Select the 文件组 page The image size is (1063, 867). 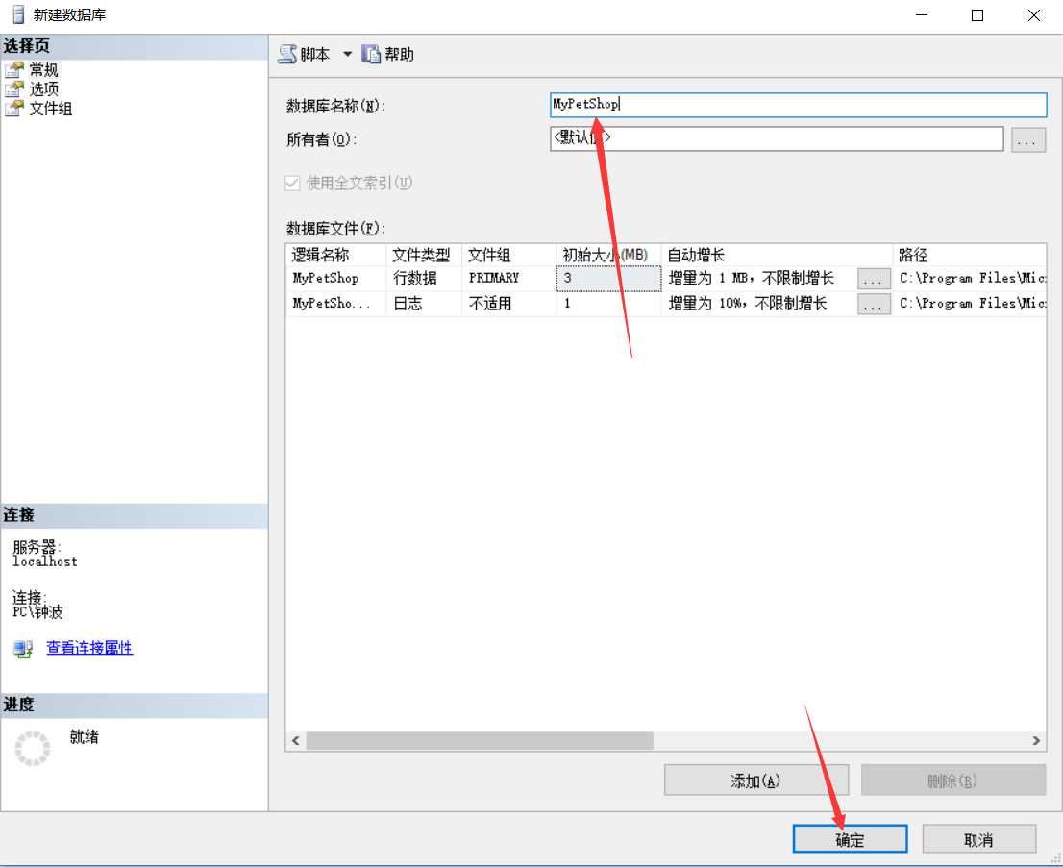[x=50, y=109]
